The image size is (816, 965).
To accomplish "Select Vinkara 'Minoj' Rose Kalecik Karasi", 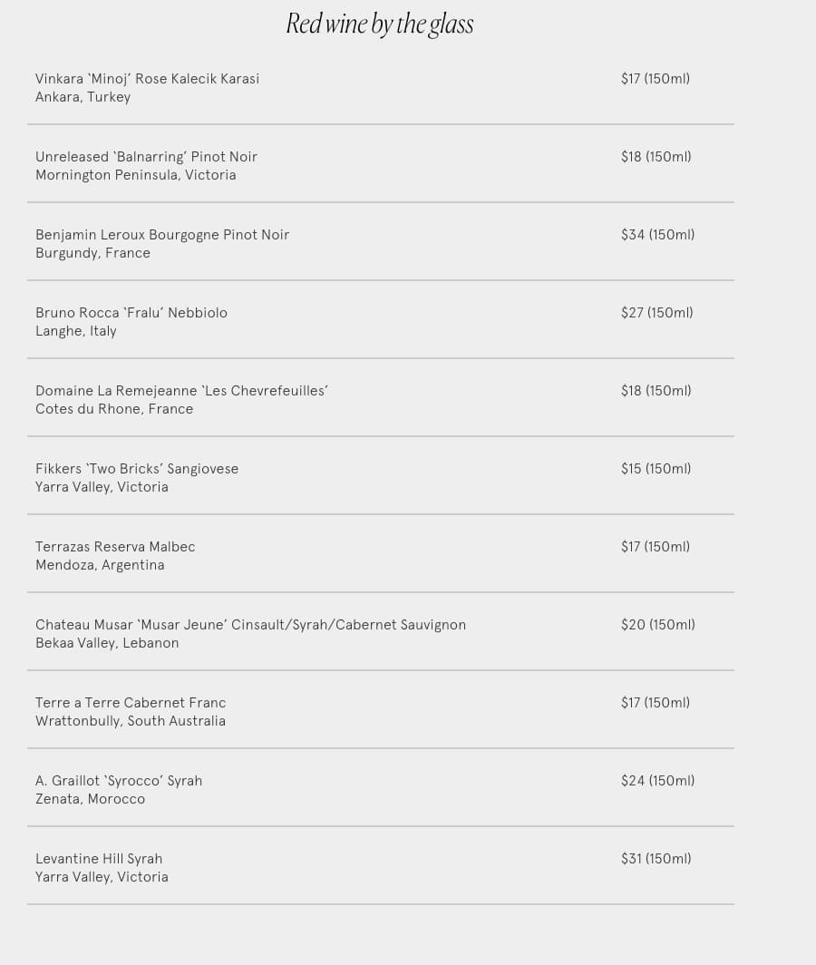I will click(x=147, y=79).
